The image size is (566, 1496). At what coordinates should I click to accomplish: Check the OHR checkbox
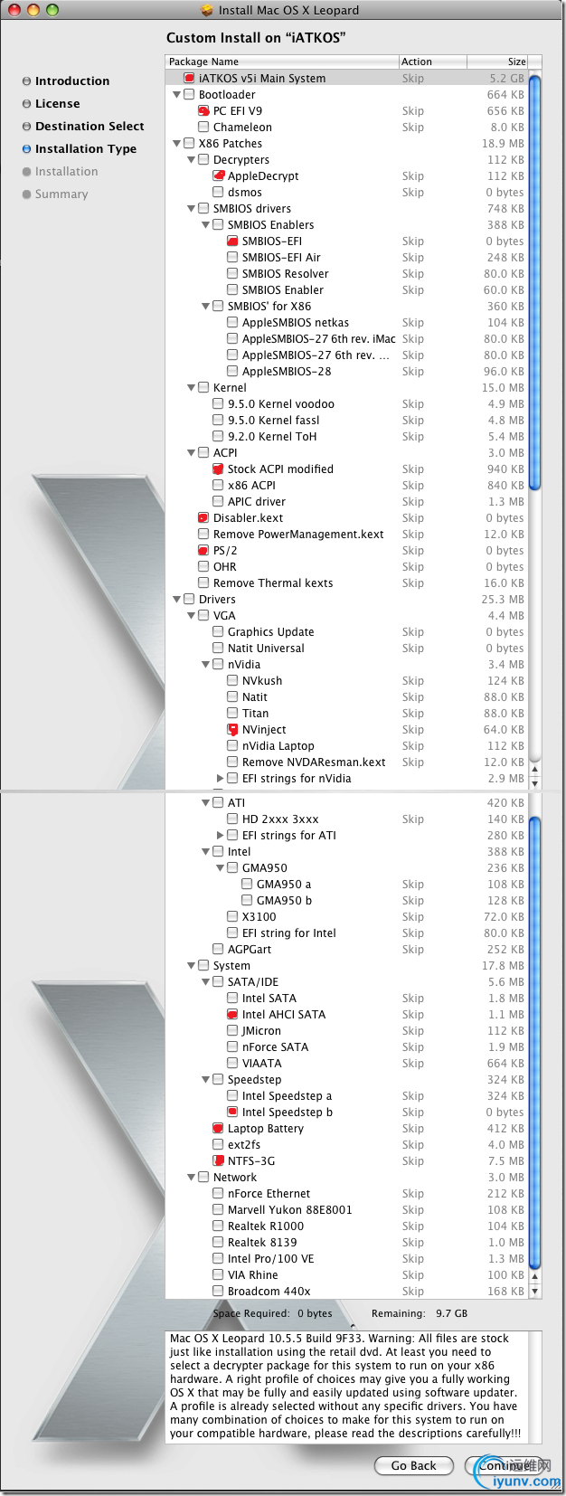[203, 567]
